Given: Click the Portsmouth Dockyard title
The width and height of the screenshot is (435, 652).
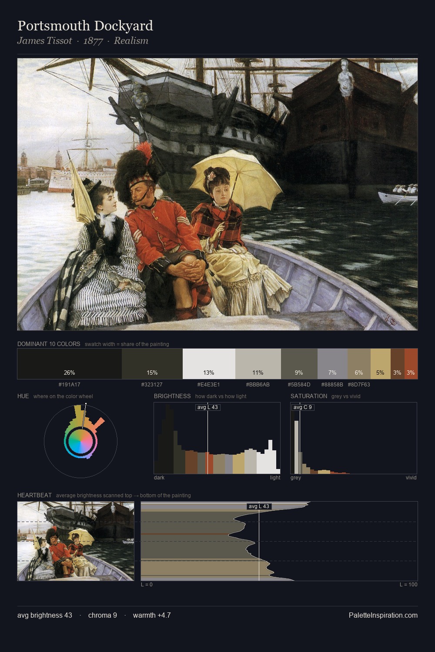Looking at the screenshot, I should coord(85,26).
